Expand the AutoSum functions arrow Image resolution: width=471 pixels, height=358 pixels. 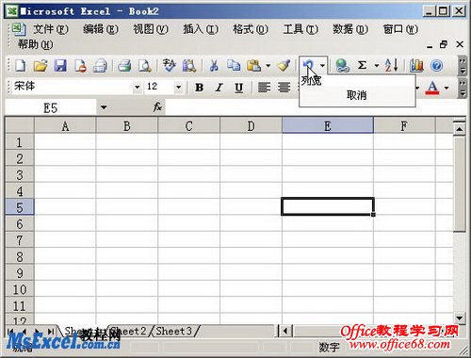(x=377, y=66)
